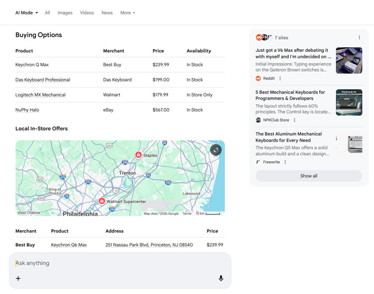Viewport: 374px width, 294px height.
Task: Open the Reddit V6 Max keyboard thumbnail
Action: coord(349,61)
